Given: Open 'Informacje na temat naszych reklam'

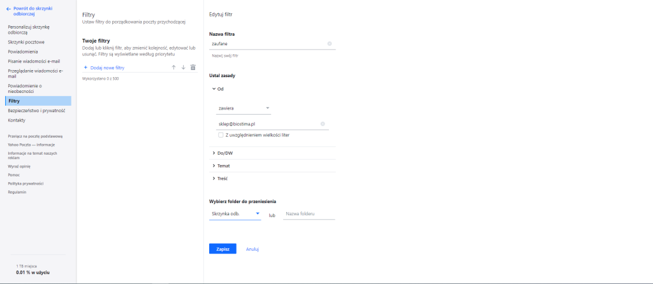Looking at the screenshot, I should [33, 155].
